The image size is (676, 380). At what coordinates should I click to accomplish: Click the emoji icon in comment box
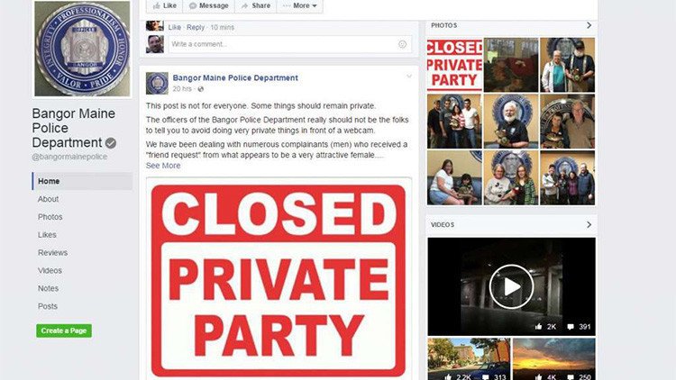[x=402, y=44]
